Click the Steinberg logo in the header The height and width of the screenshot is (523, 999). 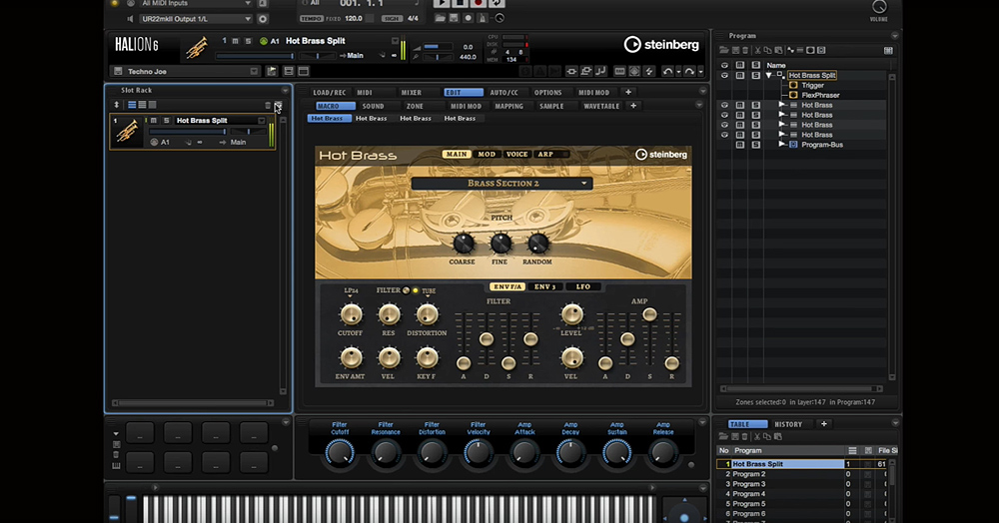point(660,44)
